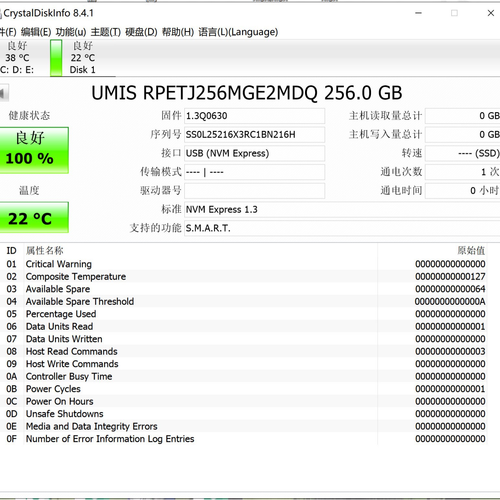
Task: Go to previous disk with left arrow
Action: click(4, 93)
